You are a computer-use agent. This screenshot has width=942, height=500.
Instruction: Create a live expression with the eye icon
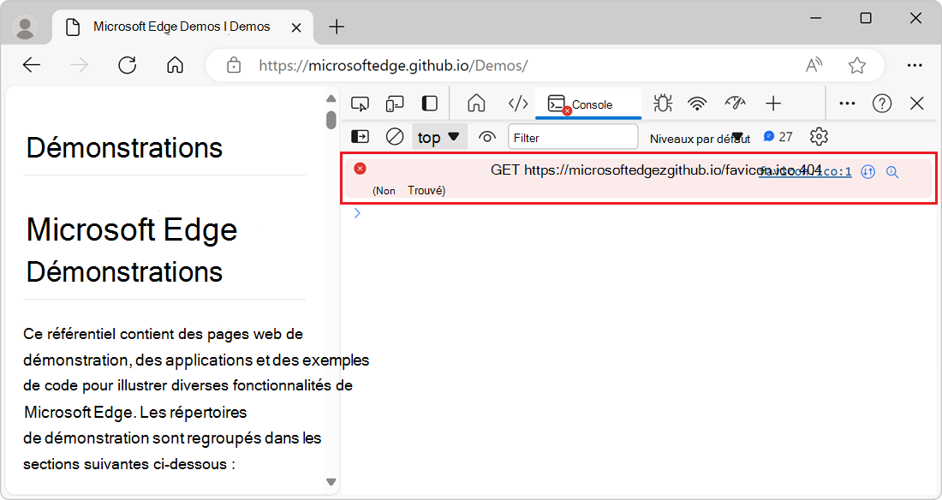click(x=486, y=136)
